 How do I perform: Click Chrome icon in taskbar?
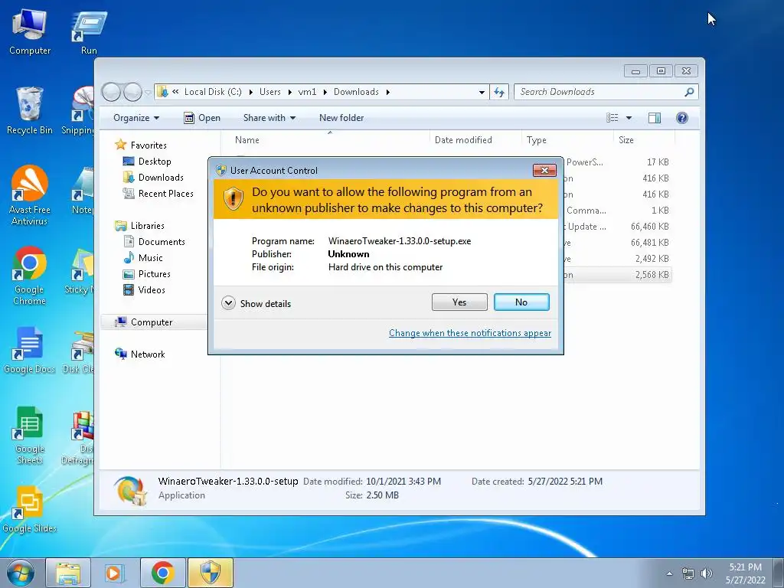pos(163,573)
